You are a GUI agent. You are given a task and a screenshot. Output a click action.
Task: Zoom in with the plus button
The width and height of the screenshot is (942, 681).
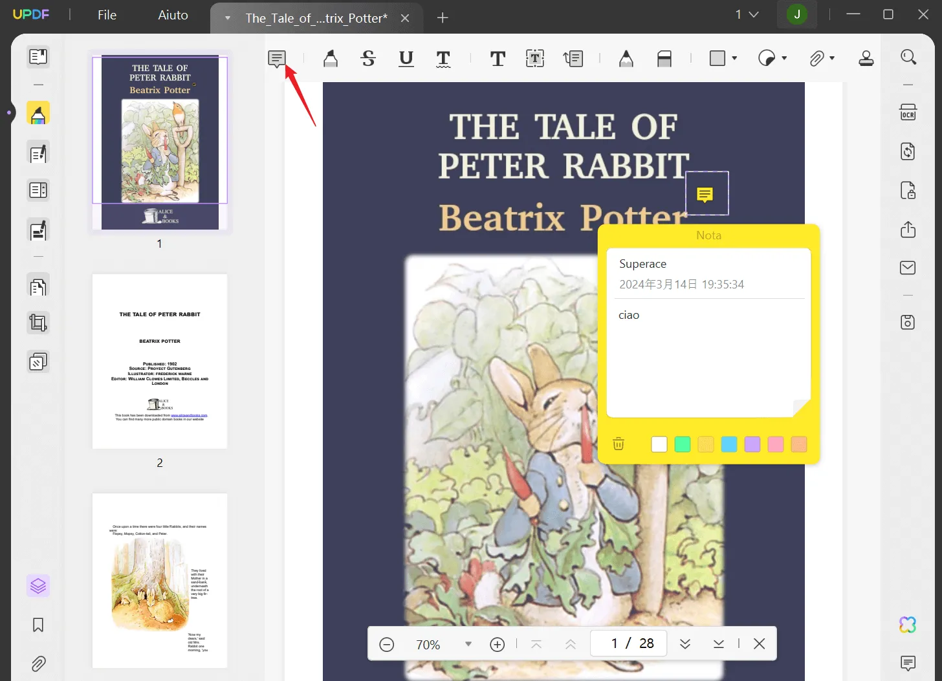(x=498, y=644)
